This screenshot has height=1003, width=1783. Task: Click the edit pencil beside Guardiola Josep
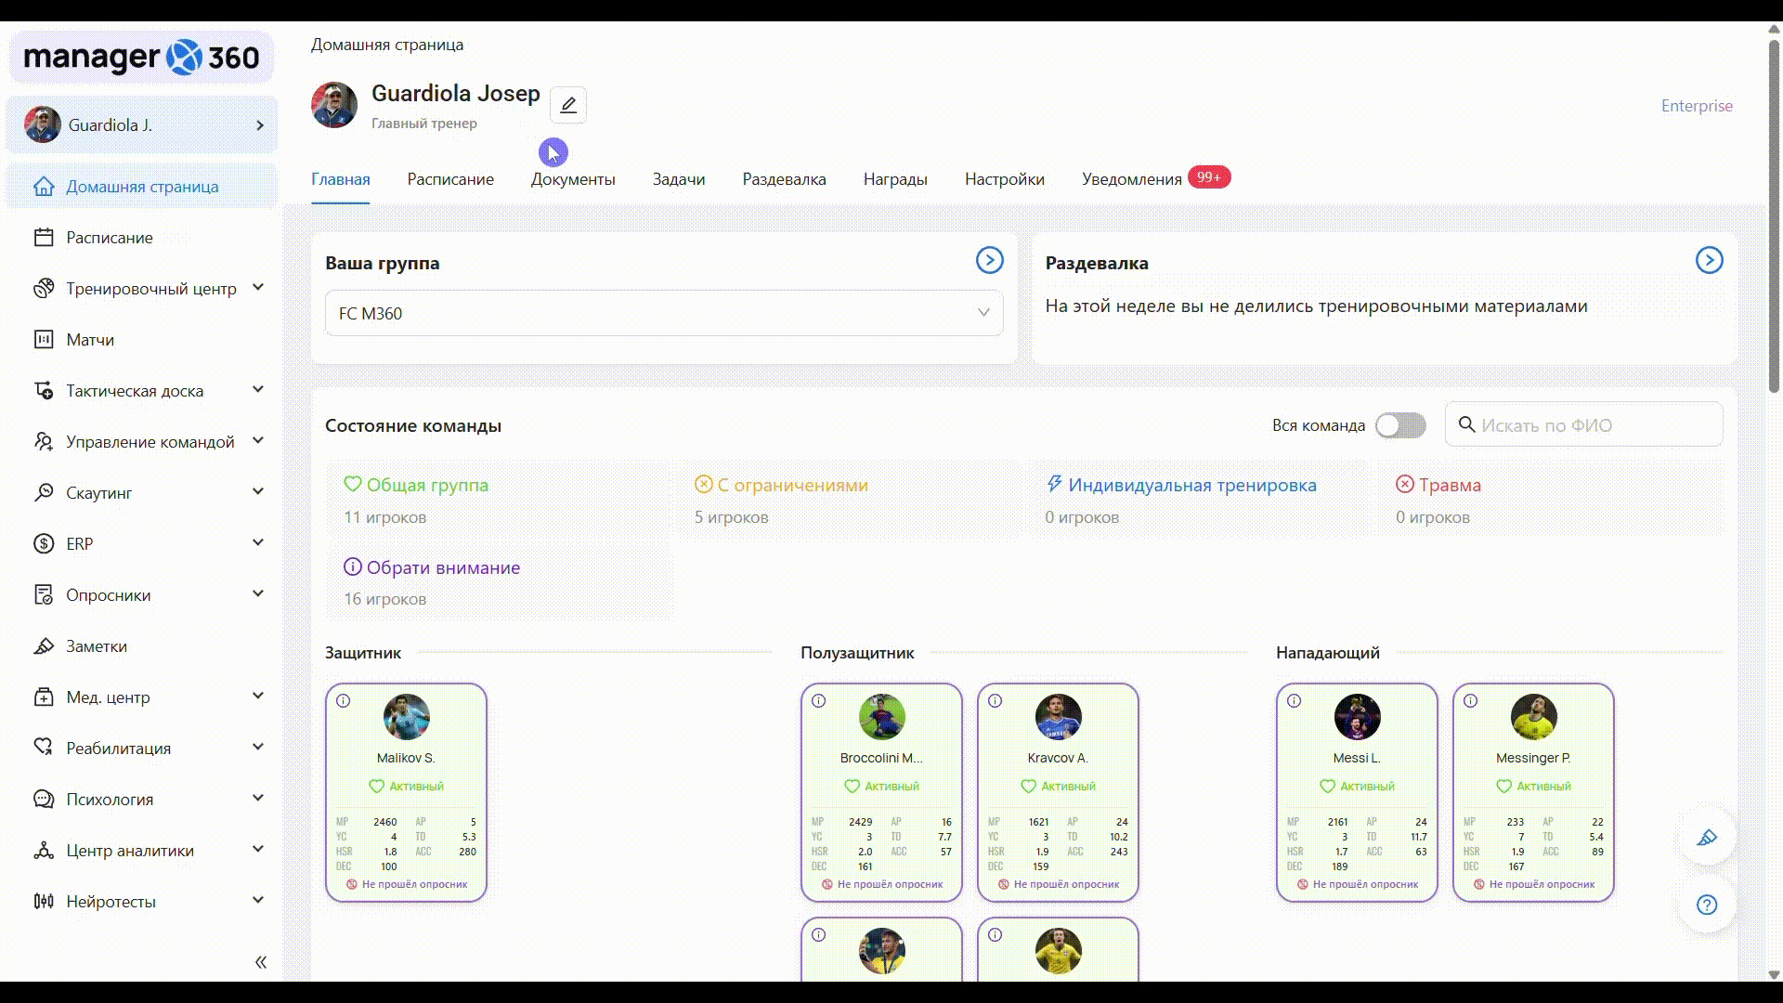pyautogui.click(x=568, y=105)
